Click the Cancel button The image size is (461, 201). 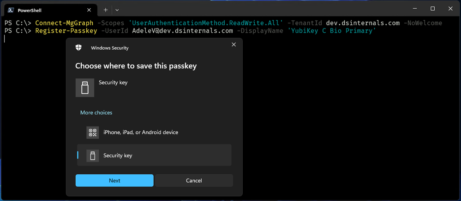coord(194,180)
